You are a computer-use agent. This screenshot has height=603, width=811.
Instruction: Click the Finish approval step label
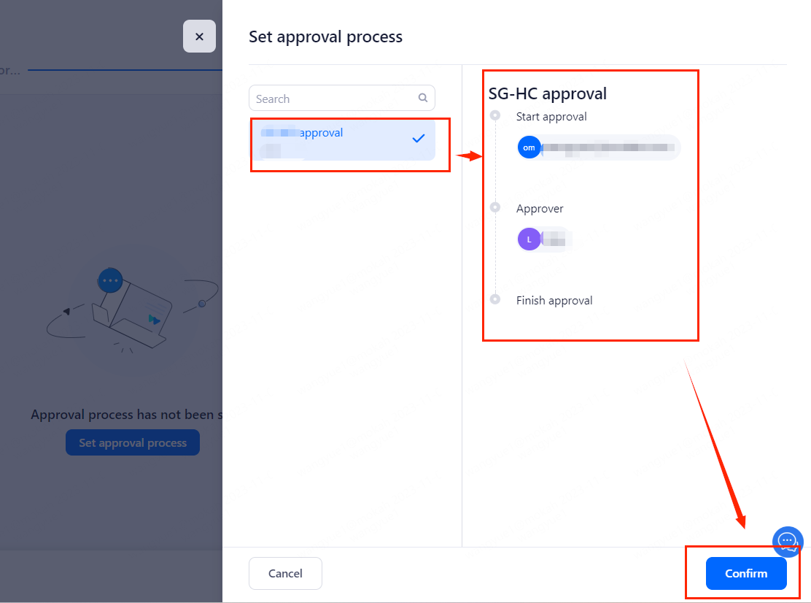tap(554, 301)
